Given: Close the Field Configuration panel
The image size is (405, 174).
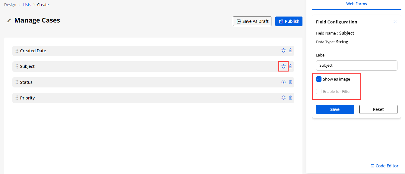Looking at the screenshot, I should pyautogui.click(x=395, y=22).
